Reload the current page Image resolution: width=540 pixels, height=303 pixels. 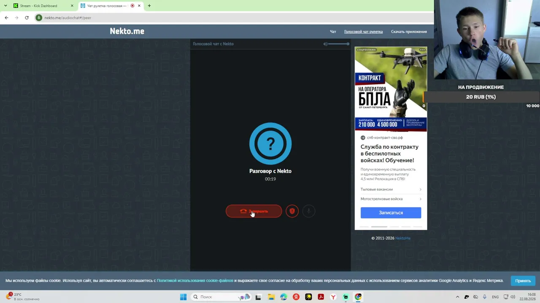tap(27, 18)
